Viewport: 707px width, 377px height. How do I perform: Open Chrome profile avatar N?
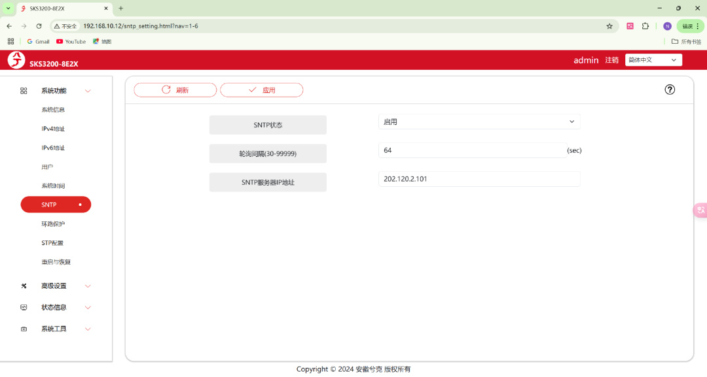tap(667, 26)
